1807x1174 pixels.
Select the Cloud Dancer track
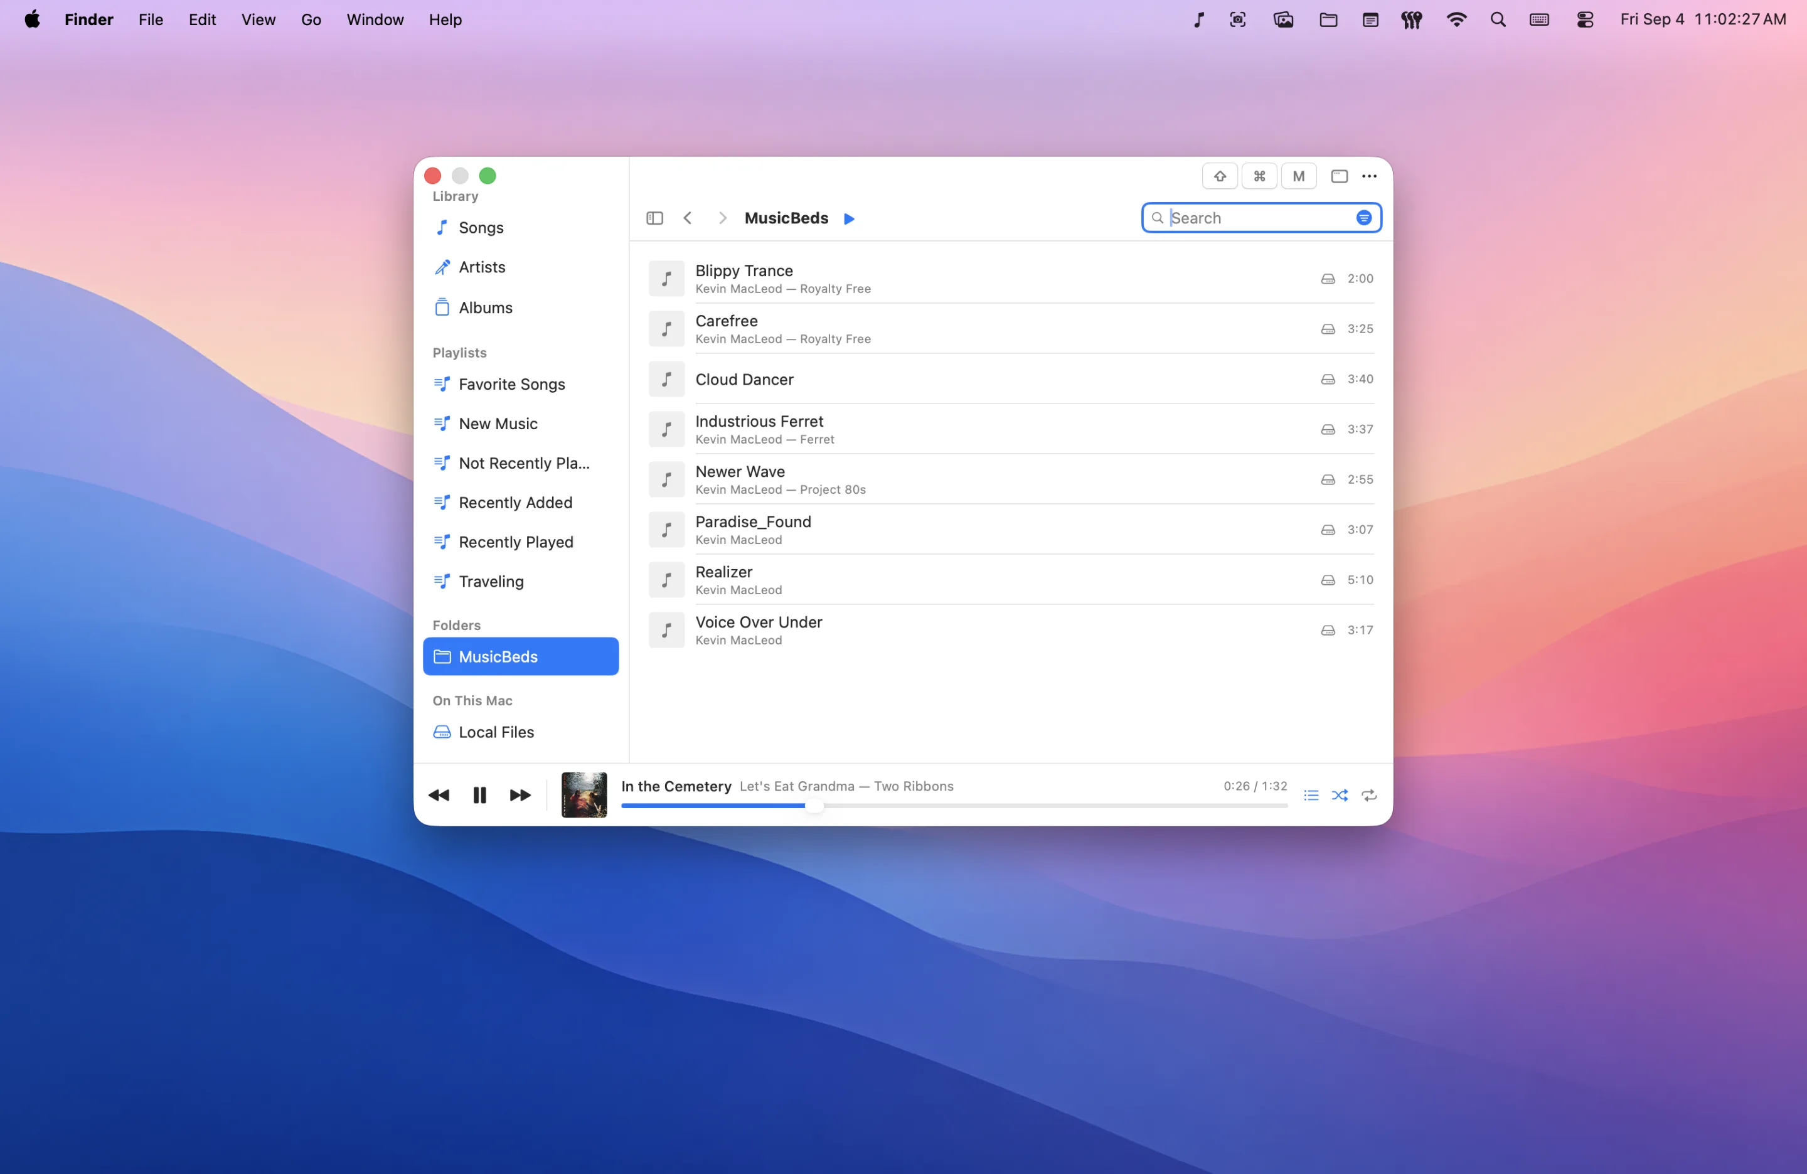(1011, 379)
